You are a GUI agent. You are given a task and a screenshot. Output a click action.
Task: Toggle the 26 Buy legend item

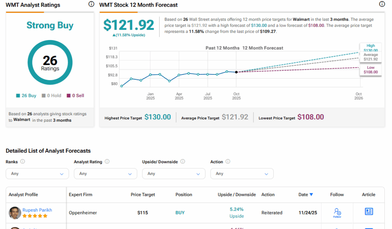[x=26, y=96]
